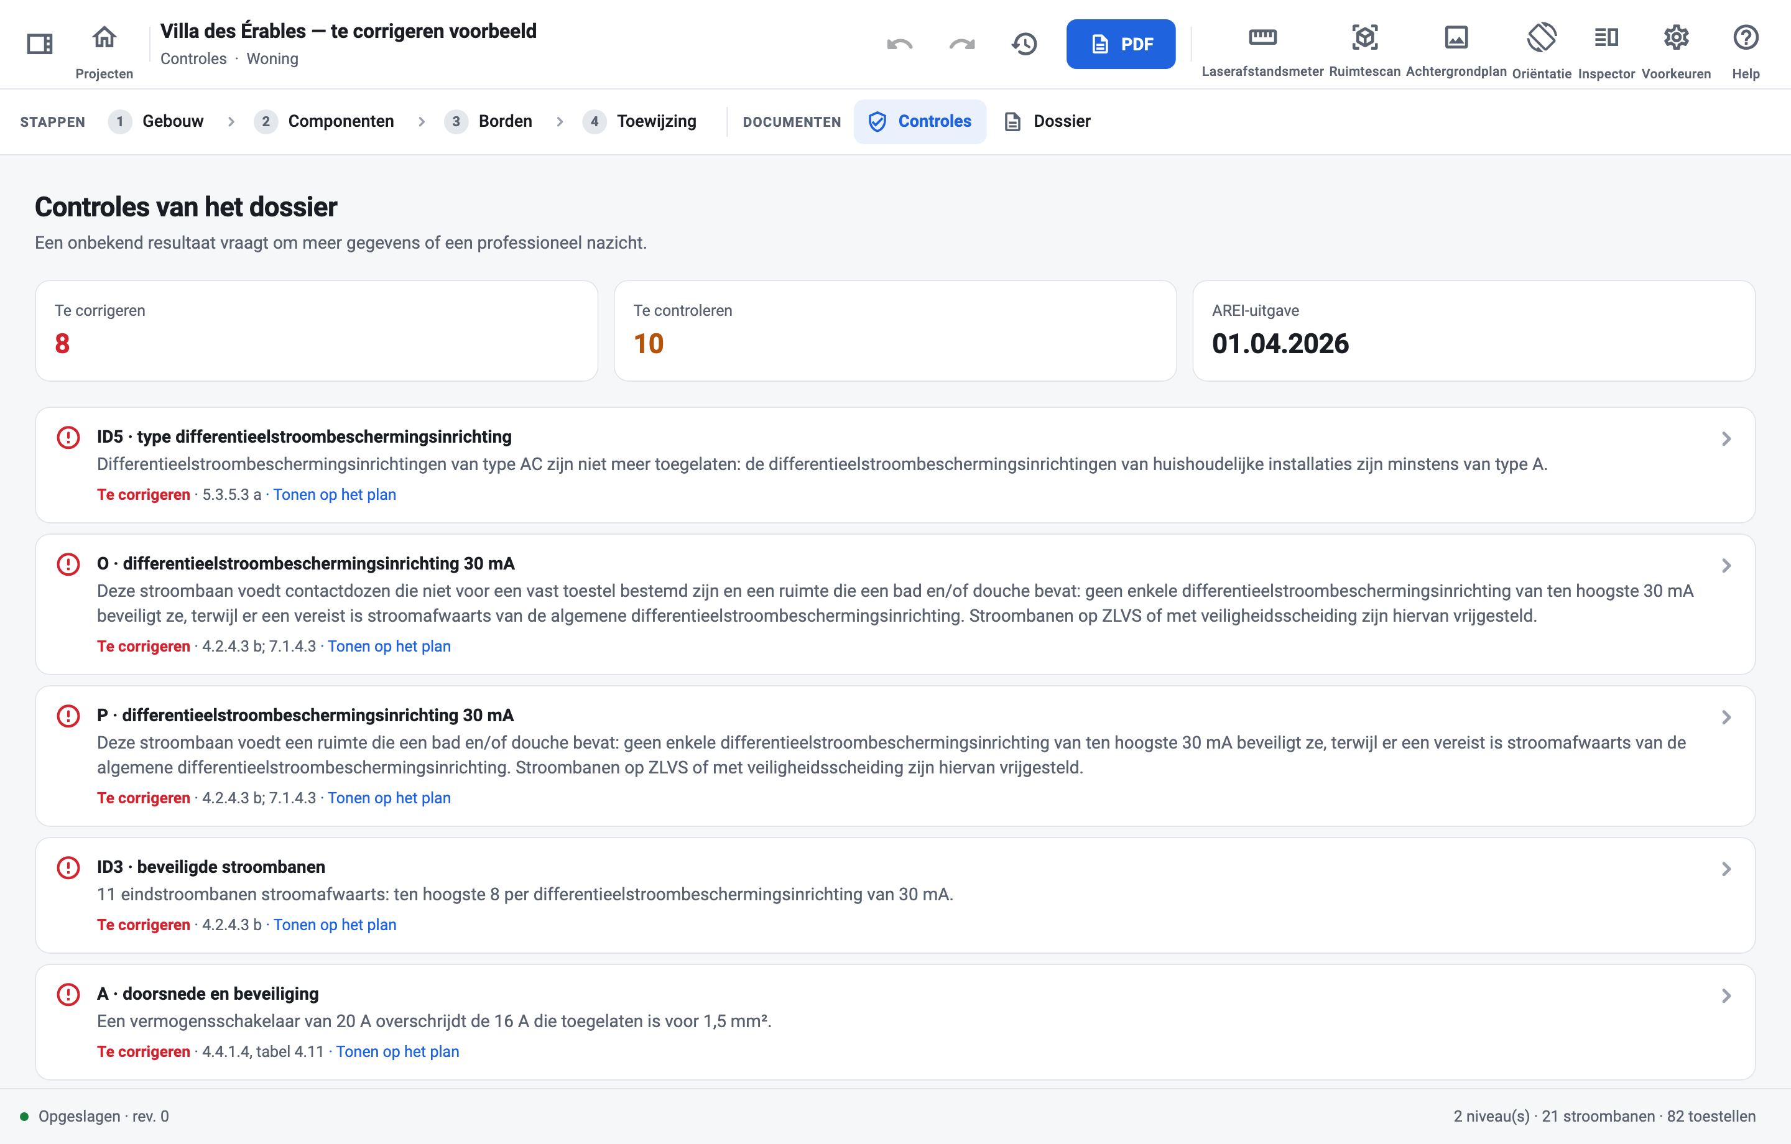The height and width of the screenshot is (1144, 1791).
Task: Click the Te controleren summary card
Action: [895, 330]
